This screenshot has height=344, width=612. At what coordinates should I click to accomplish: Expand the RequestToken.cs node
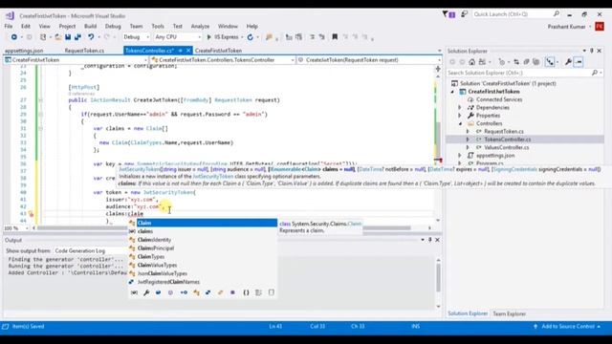pyautogui.click(x=468, y=132)
